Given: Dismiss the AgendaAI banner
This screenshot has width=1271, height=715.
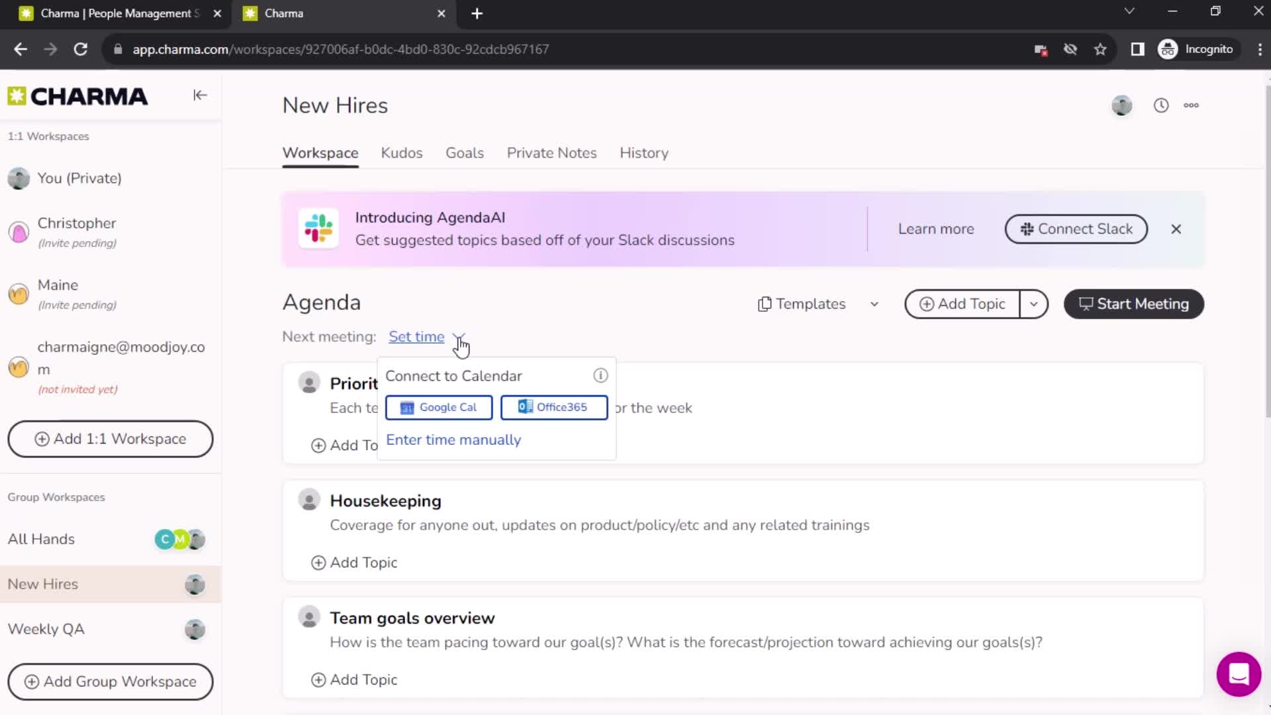Looking at the screenshot, I should [1176, 229].
